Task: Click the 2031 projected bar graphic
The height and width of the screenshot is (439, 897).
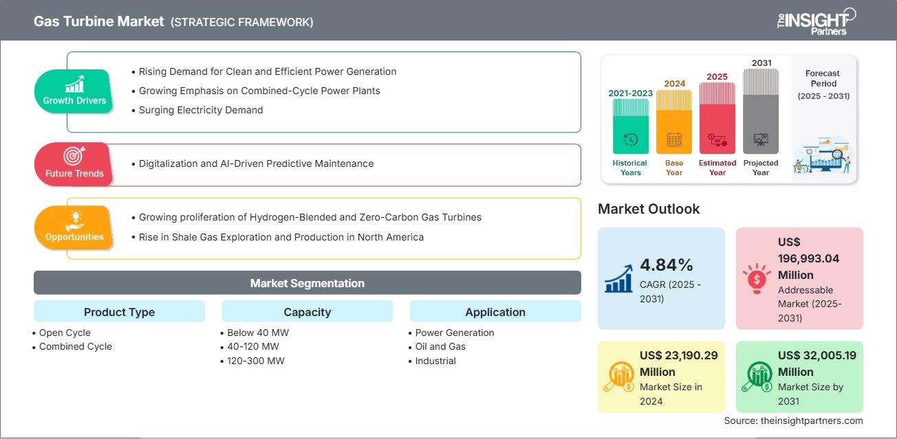Action: click(x=761, y=110)
